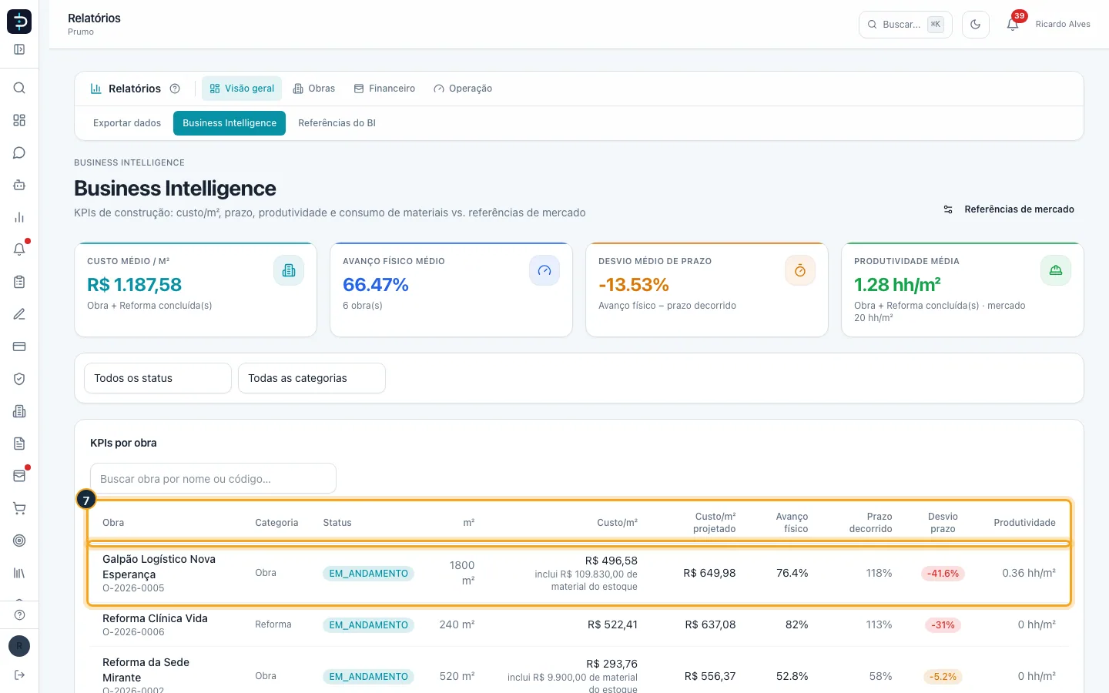Open the clipboard icon in sidebar
This screenshot has width=1109, height=693.
click(19, 282)
